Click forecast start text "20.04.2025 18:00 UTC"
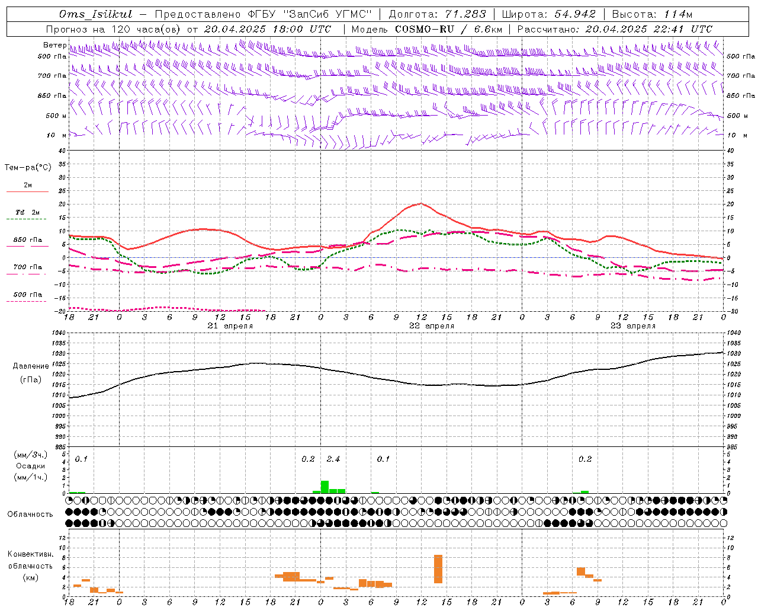This screenshot has width=758, height=607. (x=267, y=29)
